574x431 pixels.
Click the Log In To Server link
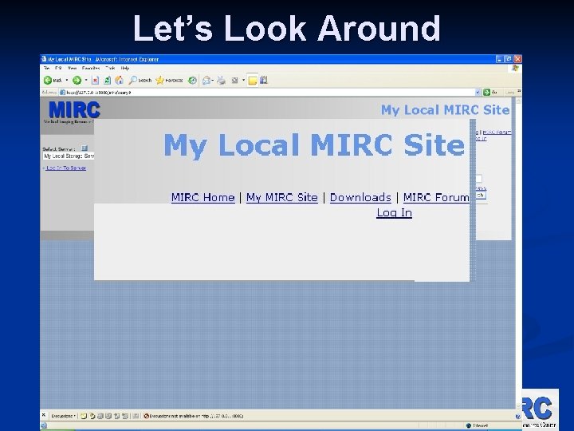click(66, 168)
